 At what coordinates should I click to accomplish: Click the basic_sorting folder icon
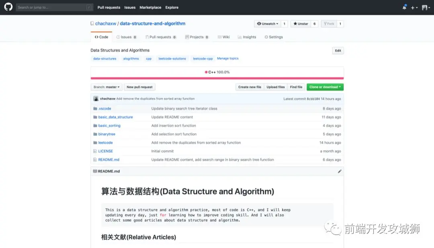tap(95, 126)
